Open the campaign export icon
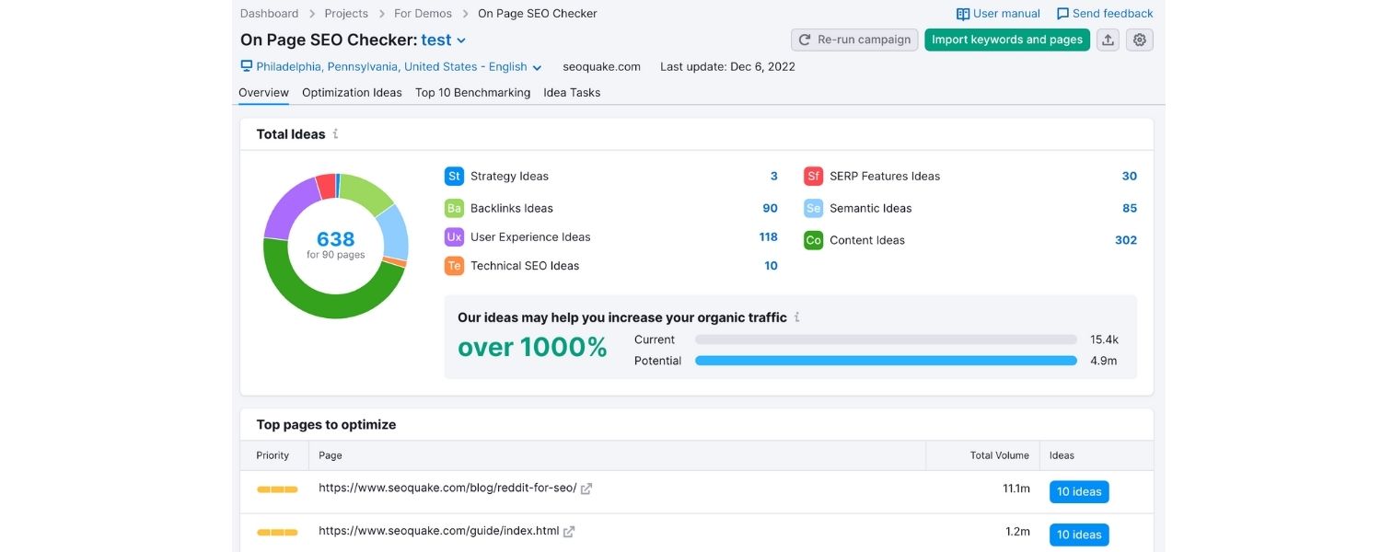 1108,40
